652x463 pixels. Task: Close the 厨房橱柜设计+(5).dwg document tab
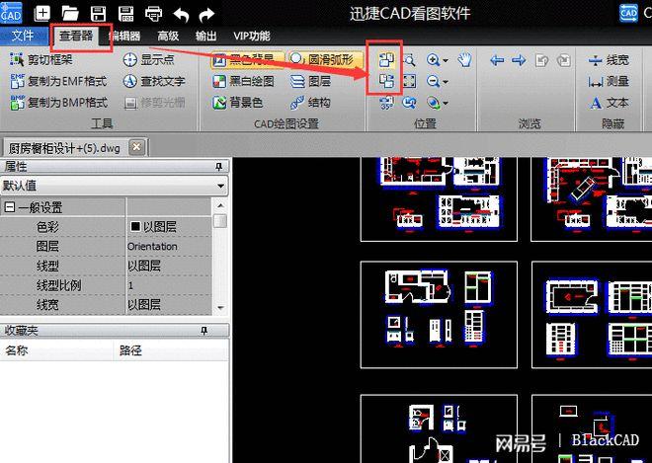point(136,147)
